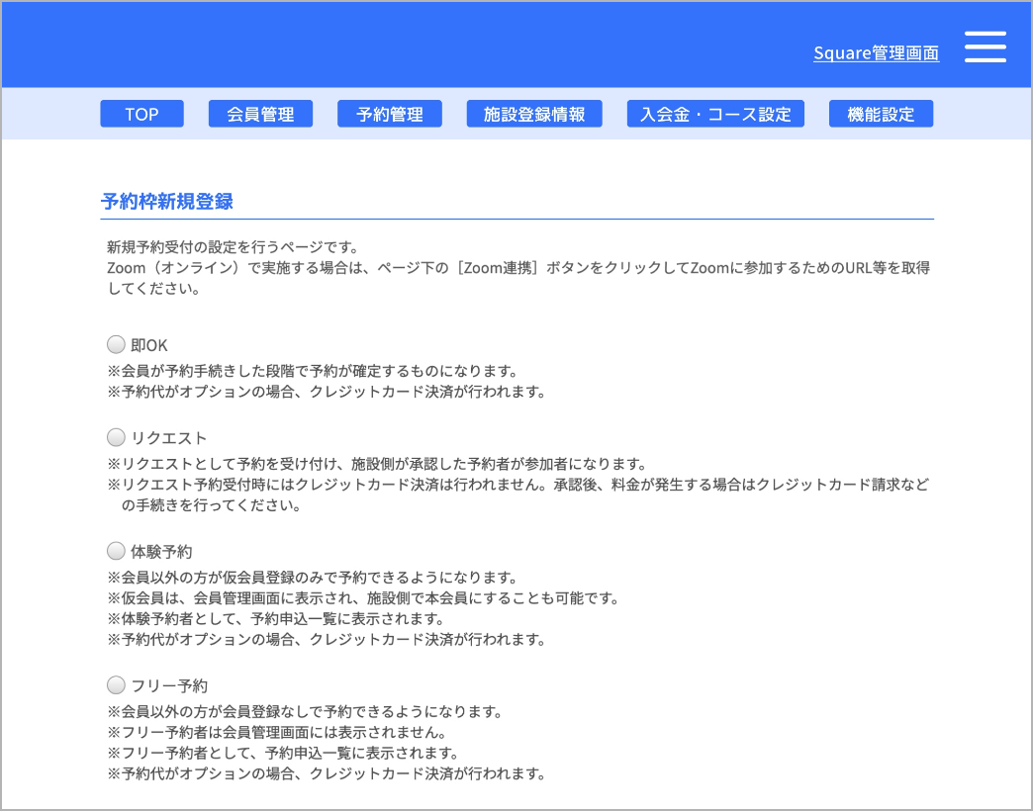
Task: Open the Square管理画面 link
Action: coord(876,53)
